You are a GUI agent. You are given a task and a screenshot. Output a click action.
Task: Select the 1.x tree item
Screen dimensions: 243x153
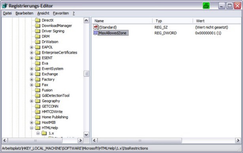tap(51, 133)
